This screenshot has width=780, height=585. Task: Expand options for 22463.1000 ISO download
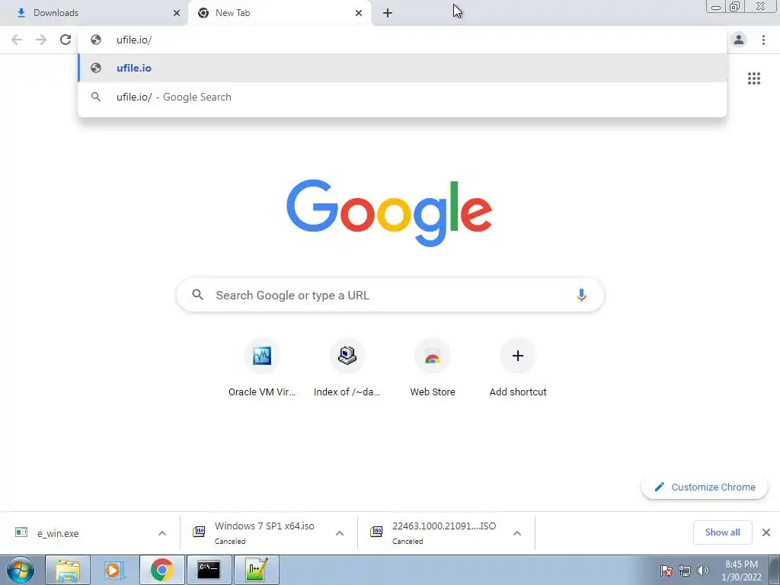click(517, 533)
